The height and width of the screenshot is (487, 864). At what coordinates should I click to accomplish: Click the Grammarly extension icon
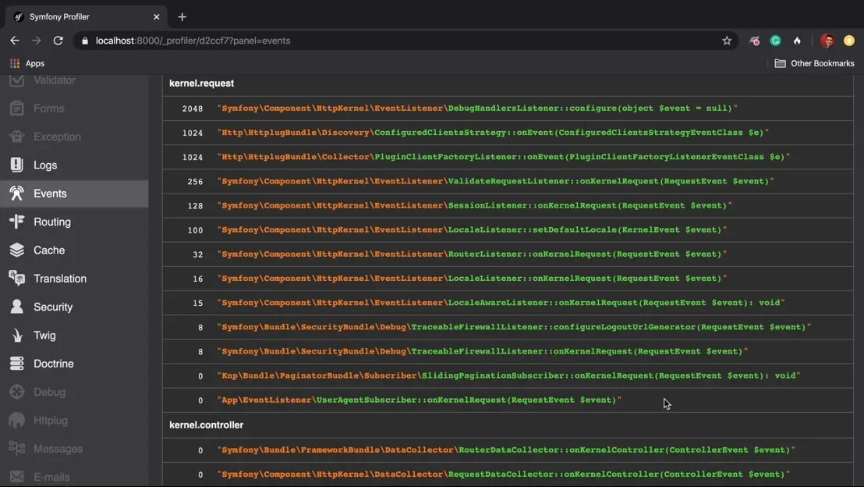775,41
